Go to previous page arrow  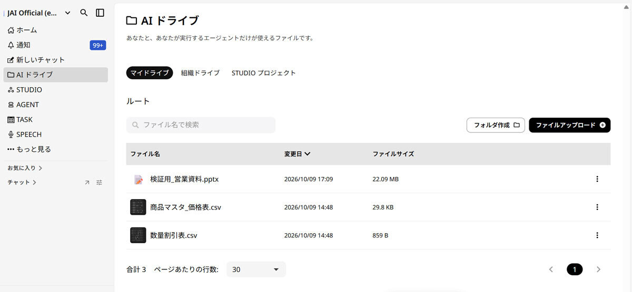click(x=551, y=269)
